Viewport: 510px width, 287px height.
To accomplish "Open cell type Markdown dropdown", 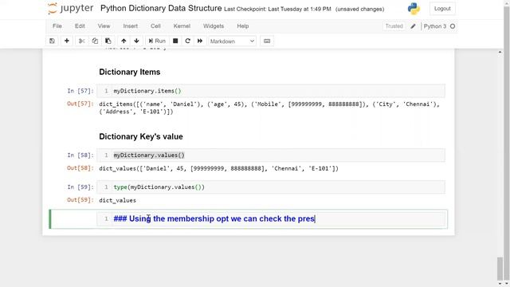I will click(232, 41).
